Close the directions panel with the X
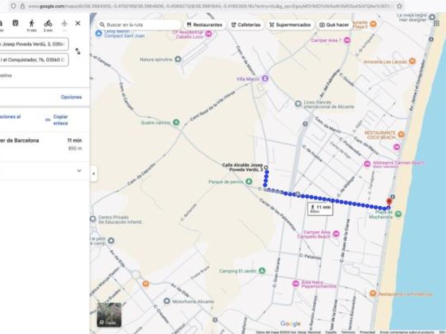Viewport: 446px width, 334px height. [x=78, y=23]
